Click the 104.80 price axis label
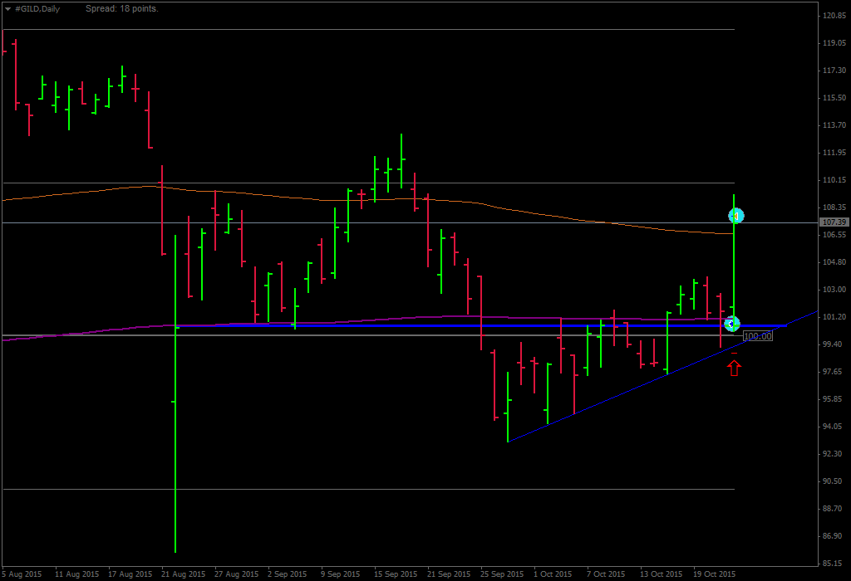This screenshot has height=581, width=851. (x=834, y=262)
